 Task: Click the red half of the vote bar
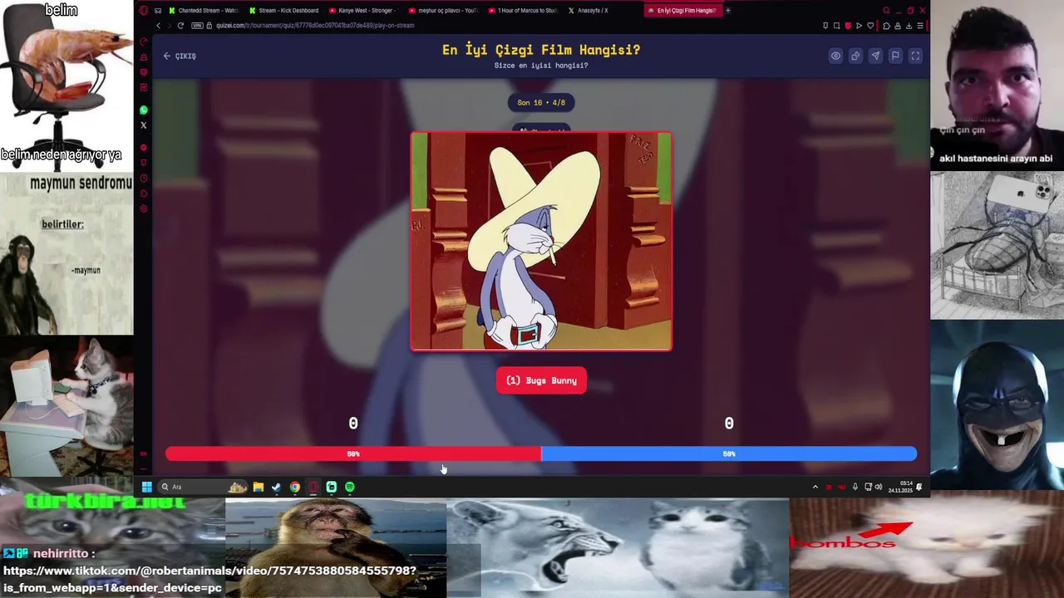pos(353,453)
